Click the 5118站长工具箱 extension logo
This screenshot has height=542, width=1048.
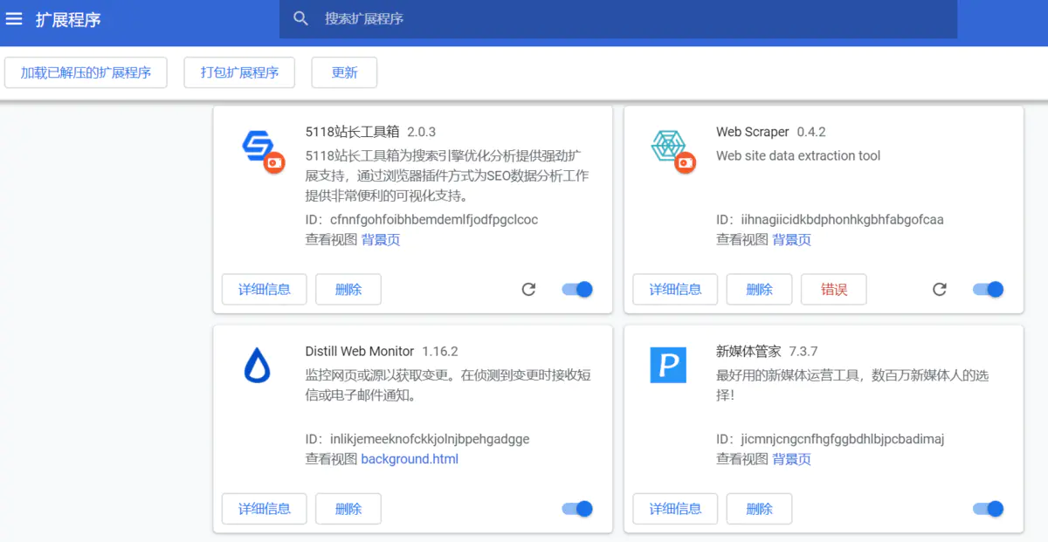(x=258, y=145)
